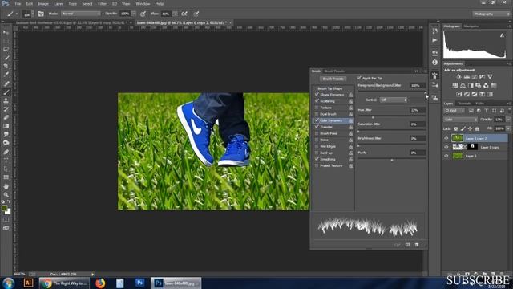Screen dimensions: 513x289
Task: Toggle Shape Dynamics checkbox
Action: [x=317, y=95]
